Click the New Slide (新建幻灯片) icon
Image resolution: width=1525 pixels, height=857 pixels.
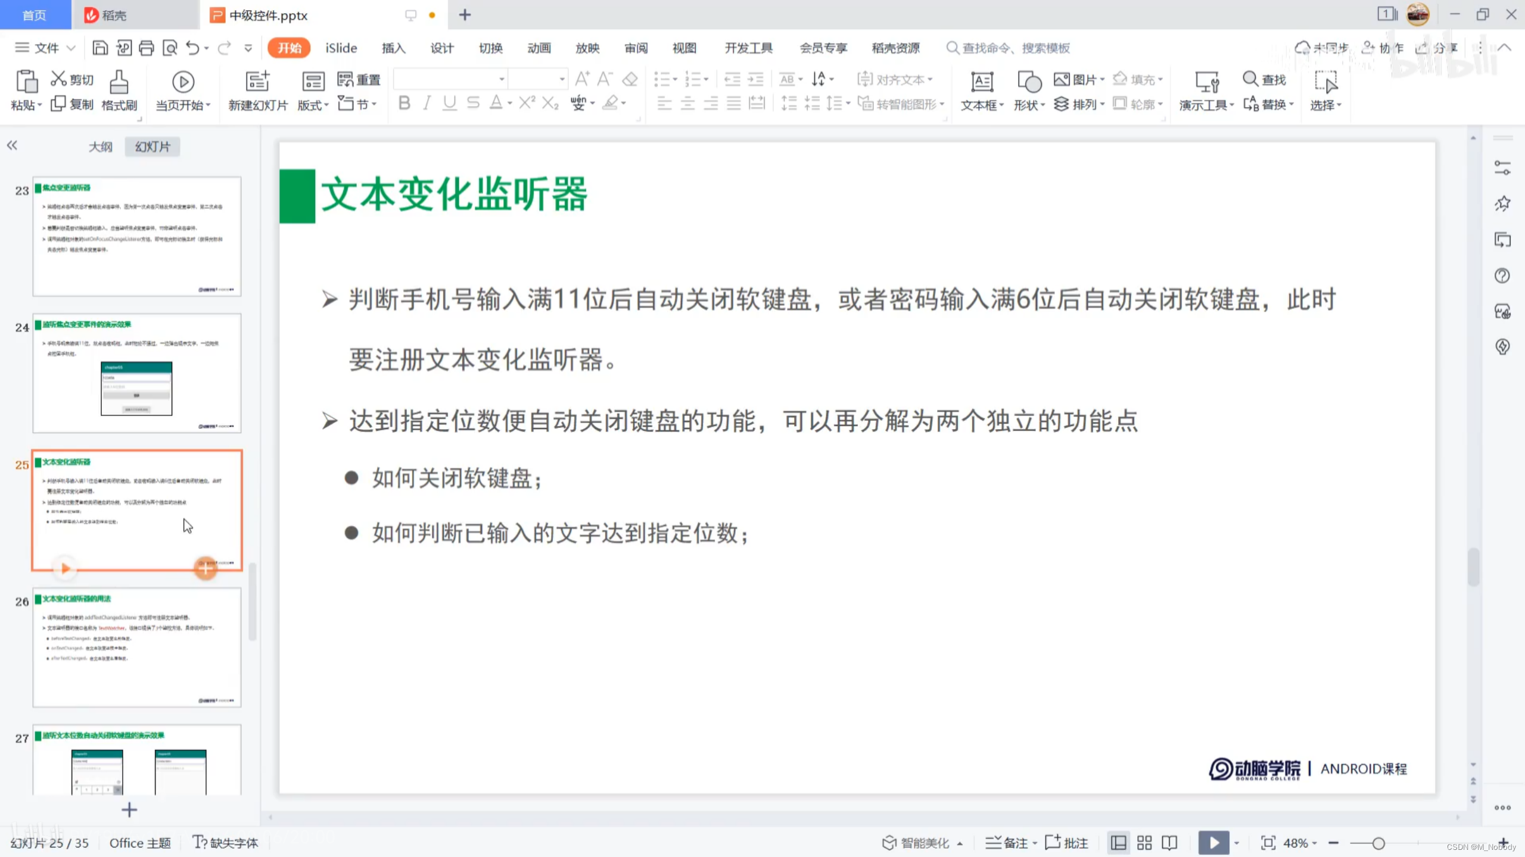257,82
